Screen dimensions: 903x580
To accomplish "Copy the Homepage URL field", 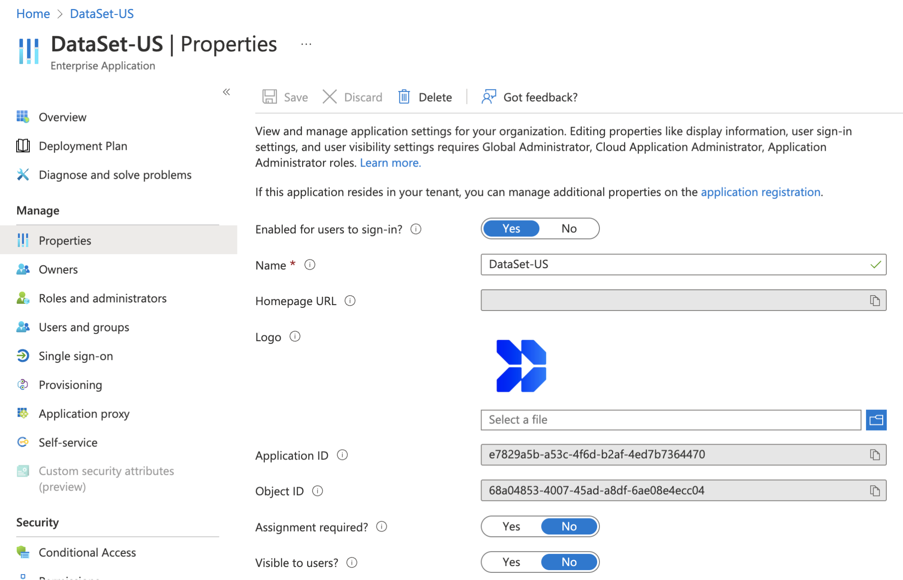I will 875,301.
